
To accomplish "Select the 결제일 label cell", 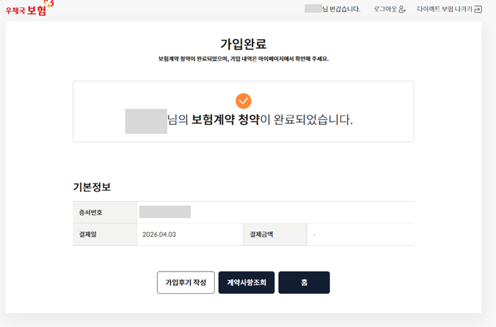I will coord(105,235).
